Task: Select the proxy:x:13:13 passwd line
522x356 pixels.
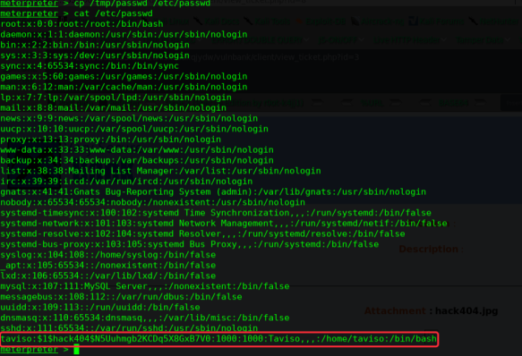Action: (x=110, y=140)
